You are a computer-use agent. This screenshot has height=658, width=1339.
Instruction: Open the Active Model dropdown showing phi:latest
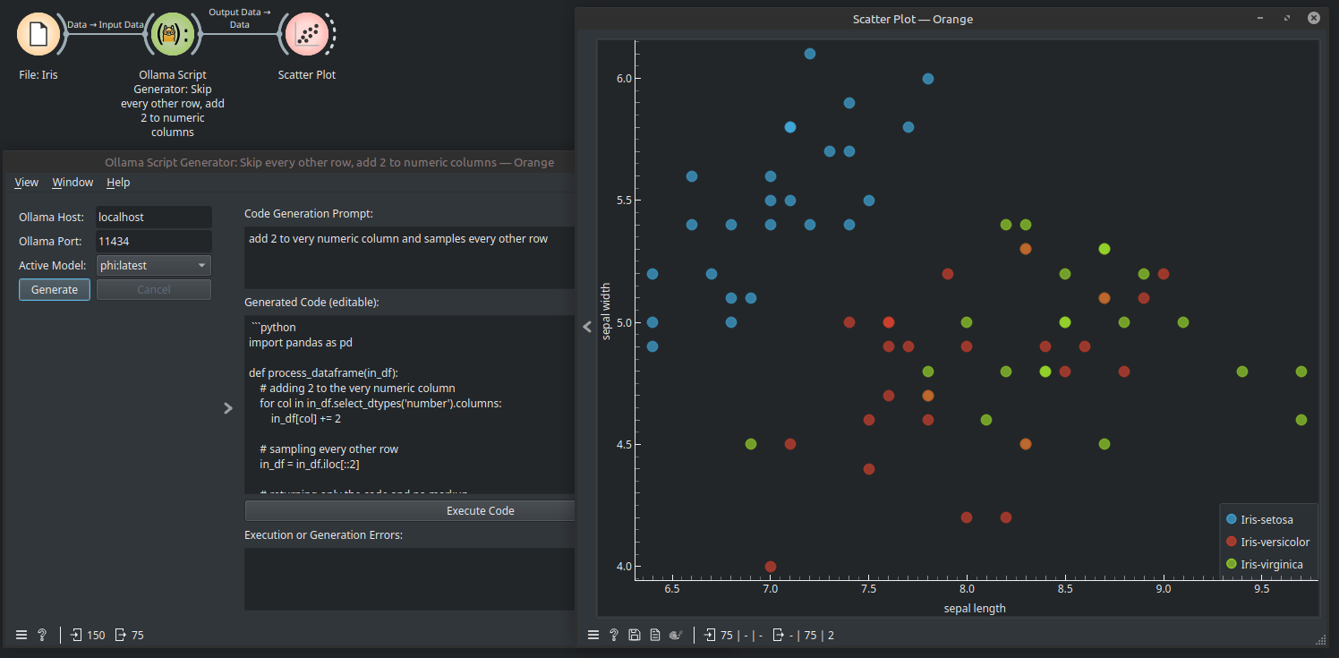(153, 265)
